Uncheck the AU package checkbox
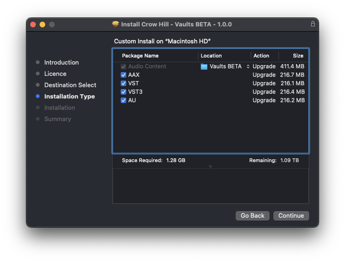 coord(123,100)
